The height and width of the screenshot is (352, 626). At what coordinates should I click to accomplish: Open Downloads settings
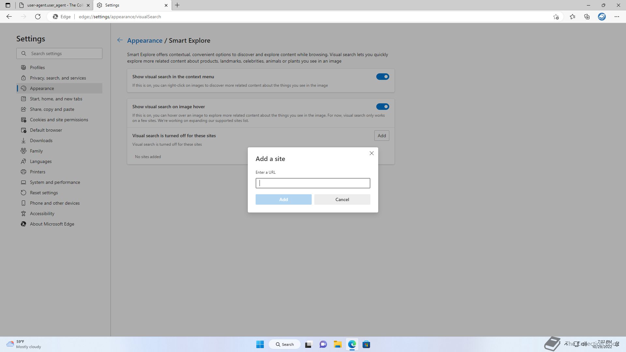pyautogui.click(x=59, y=140)
